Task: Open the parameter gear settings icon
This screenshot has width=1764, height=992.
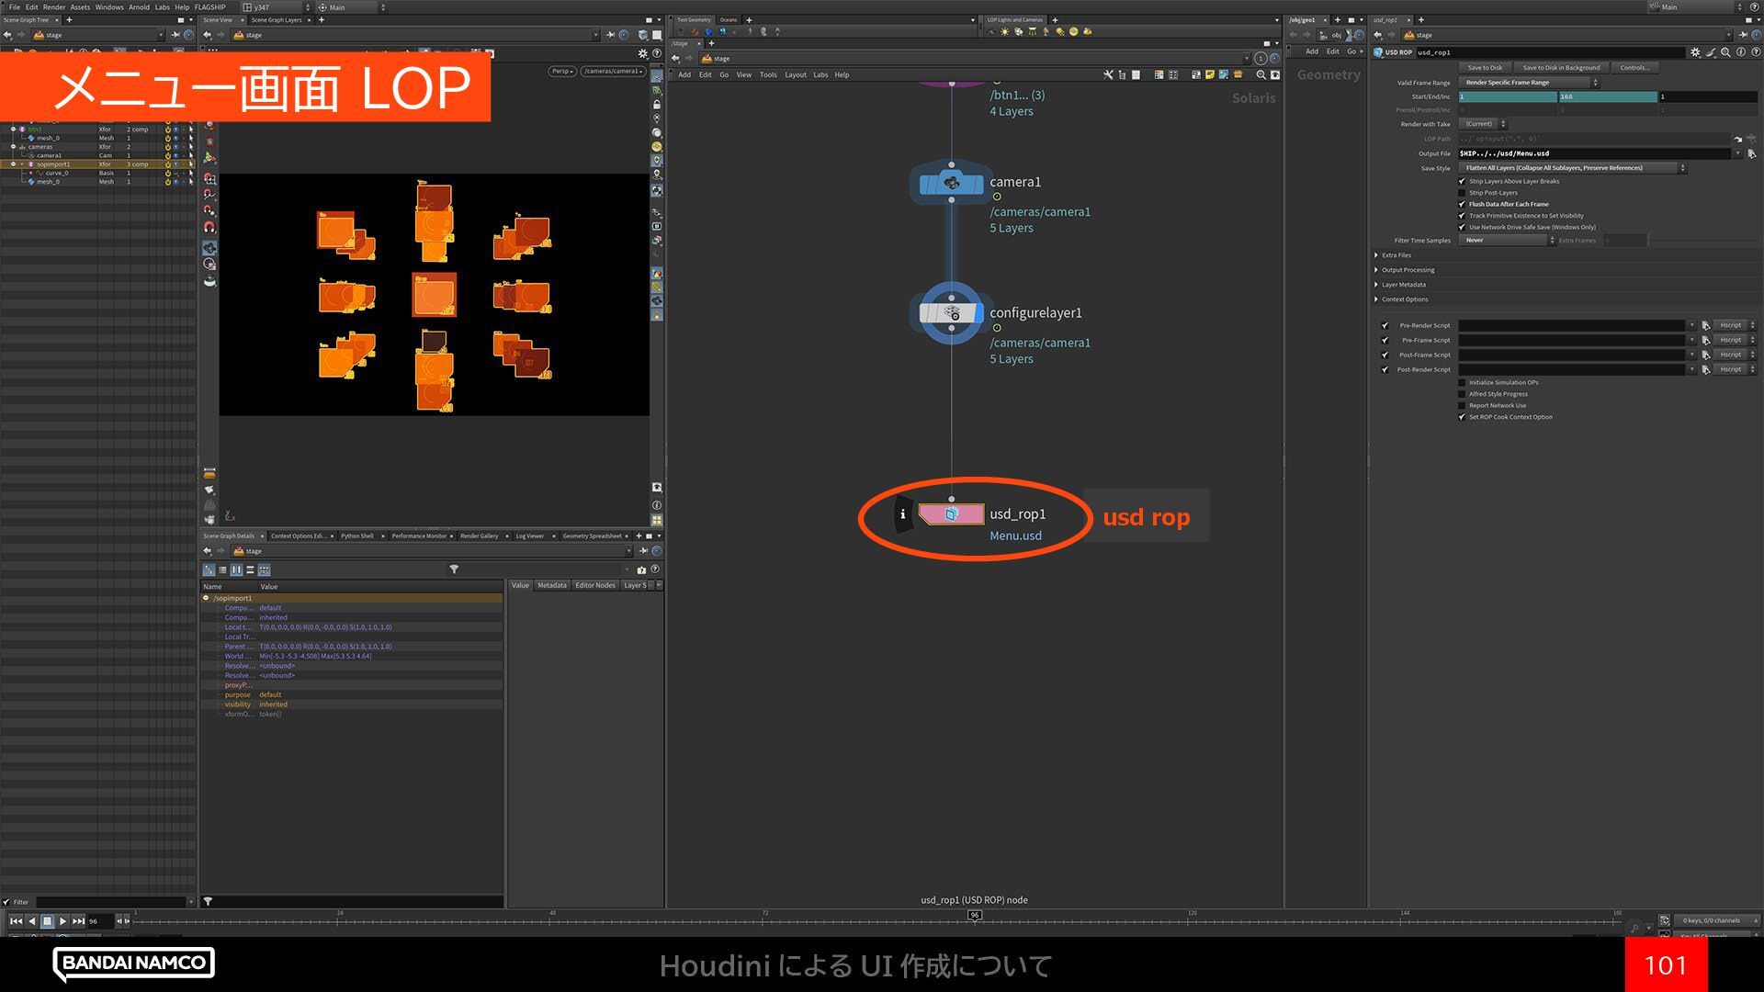Action: coord(1695,52)
